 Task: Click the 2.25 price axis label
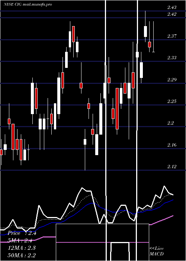tap(172, 101)
